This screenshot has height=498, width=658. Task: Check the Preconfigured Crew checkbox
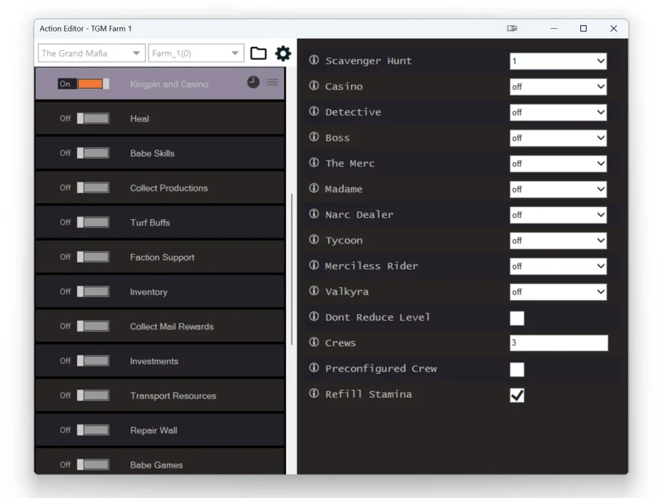point(517,369)
